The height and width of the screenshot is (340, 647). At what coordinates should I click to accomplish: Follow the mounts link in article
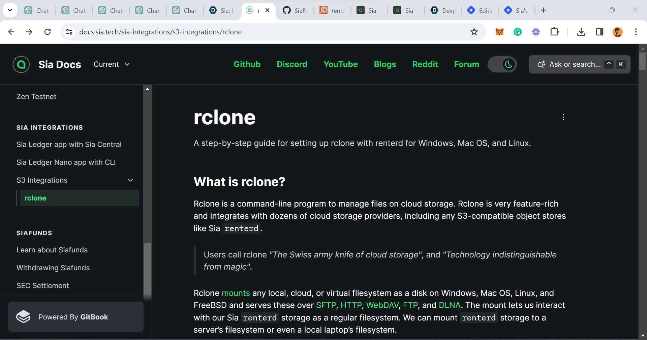click(x=236, y=293)
